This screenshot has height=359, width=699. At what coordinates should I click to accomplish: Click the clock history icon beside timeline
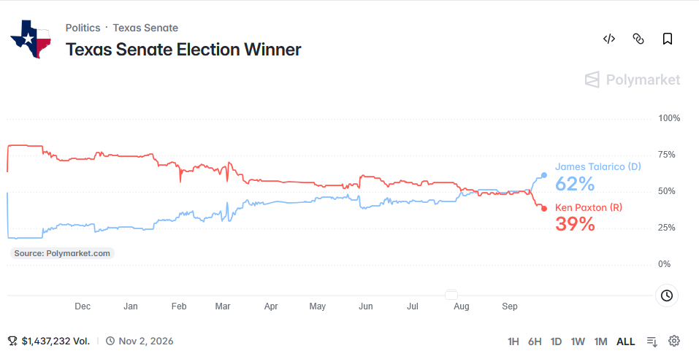[x=666, y=296]
